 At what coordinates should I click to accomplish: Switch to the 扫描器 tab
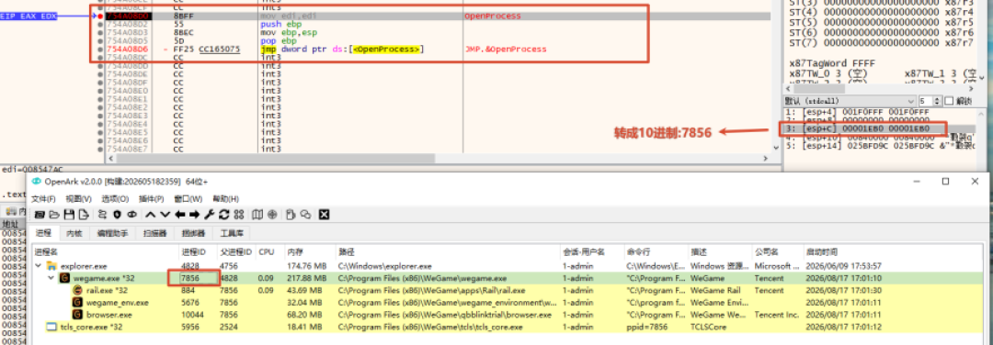click(155, 233)
